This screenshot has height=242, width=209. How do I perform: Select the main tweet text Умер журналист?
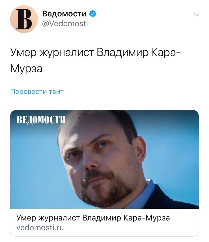coord(52,53)
